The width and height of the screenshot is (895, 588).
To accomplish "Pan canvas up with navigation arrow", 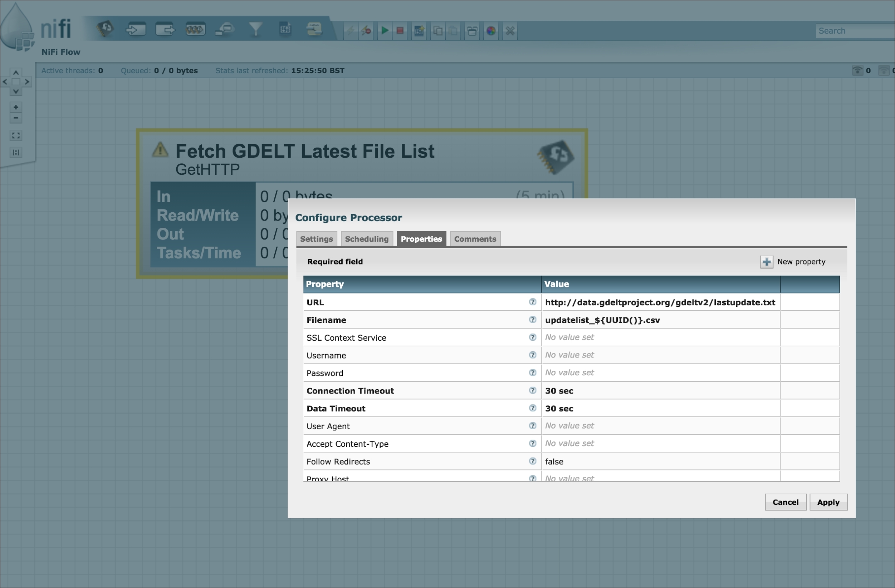I will click(16, 72).
